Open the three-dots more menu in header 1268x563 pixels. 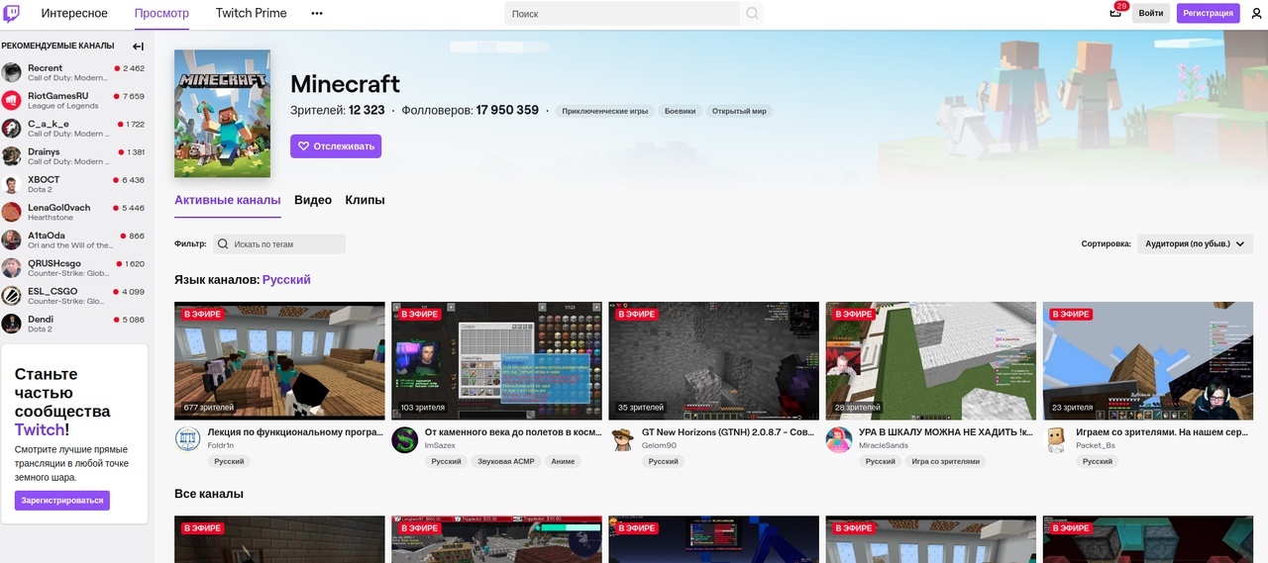coord(317,14)
